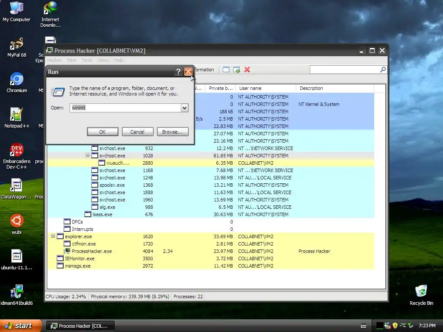This screenshot has width=443, height=332.
Task: Open My Computer desktop icon
Action: coord(16,12)
